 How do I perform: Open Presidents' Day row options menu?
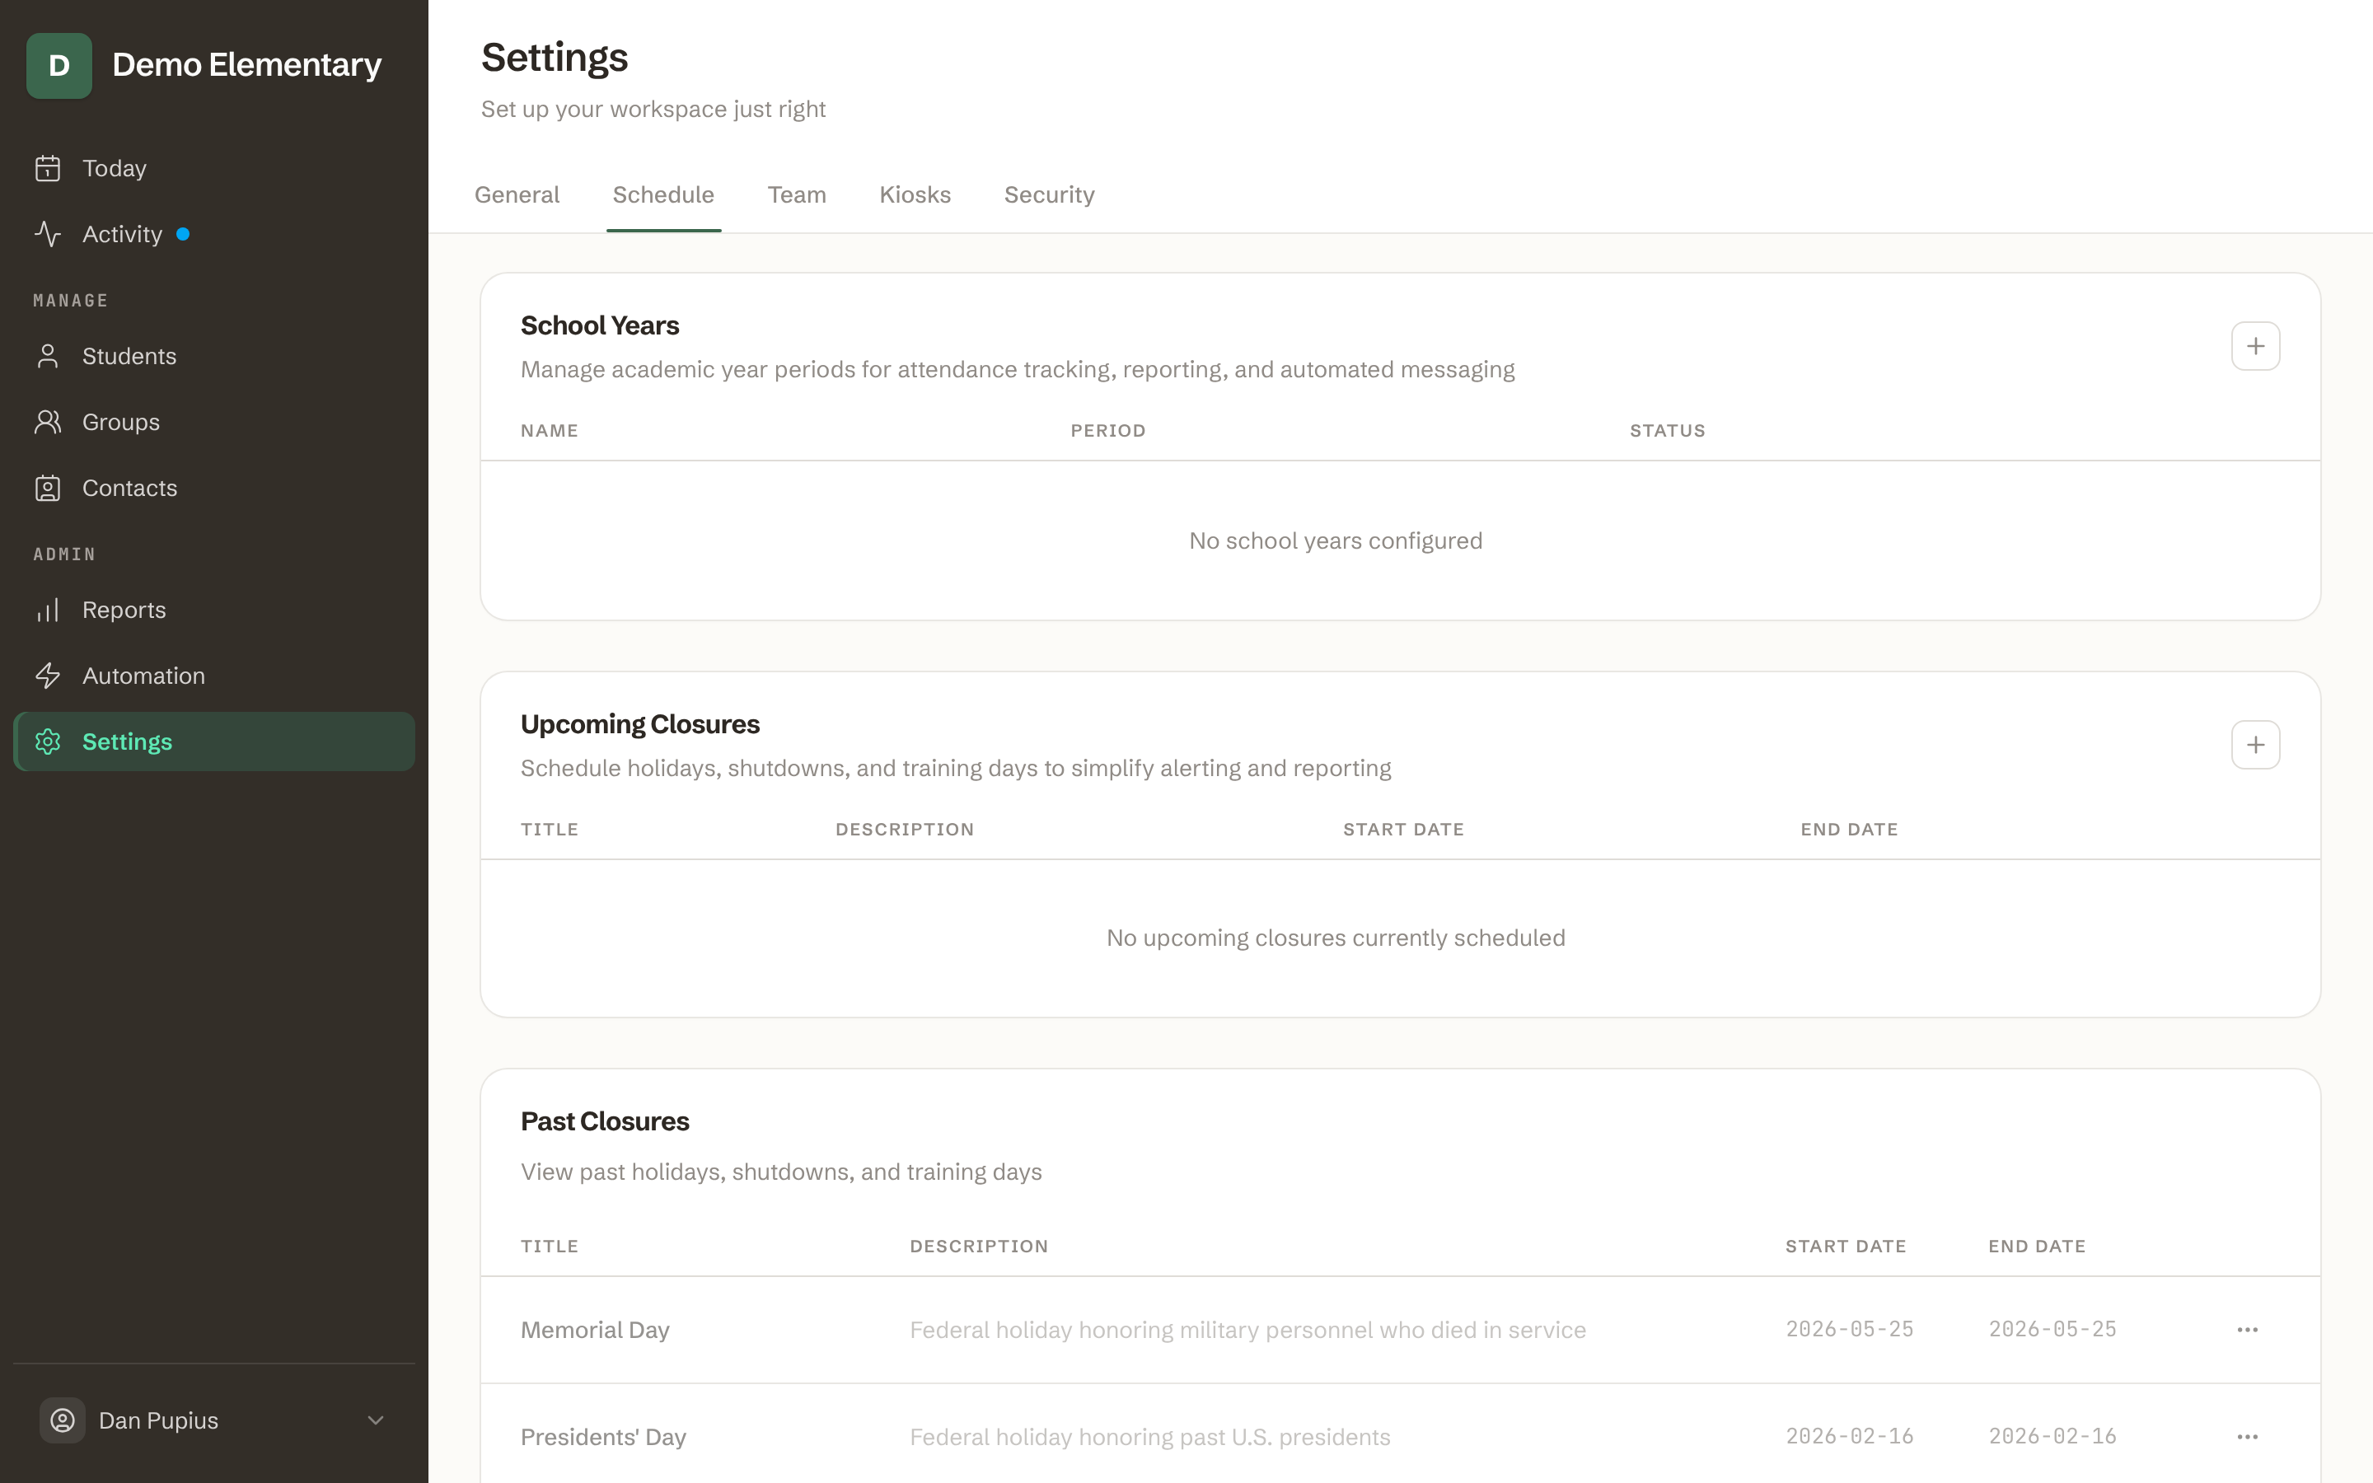tap(2248, 1437)
